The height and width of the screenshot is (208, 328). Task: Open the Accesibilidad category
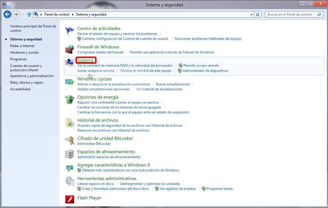pyautogui.click(x=20, y=89)
